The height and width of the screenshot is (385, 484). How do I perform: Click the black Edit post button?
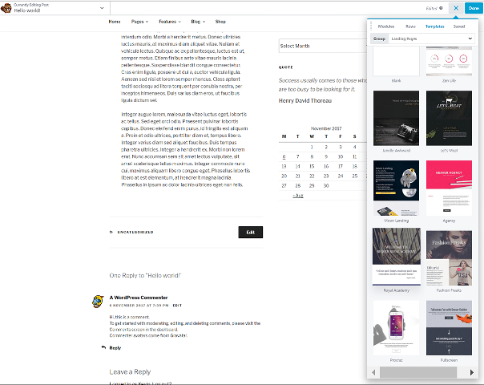pos(250,232)
